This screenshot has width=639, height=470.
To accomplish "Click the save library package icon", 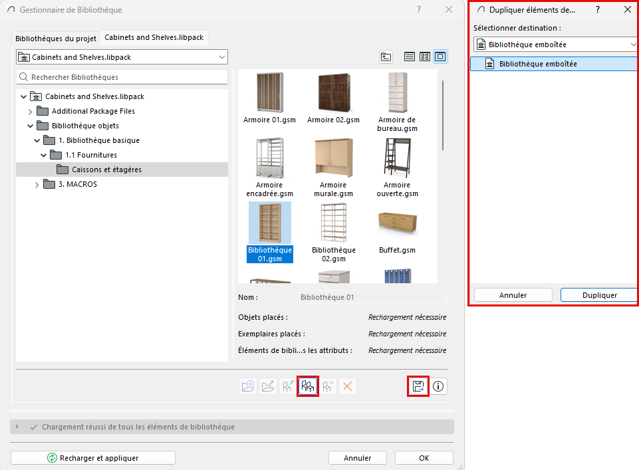I will tap(418, 386).
